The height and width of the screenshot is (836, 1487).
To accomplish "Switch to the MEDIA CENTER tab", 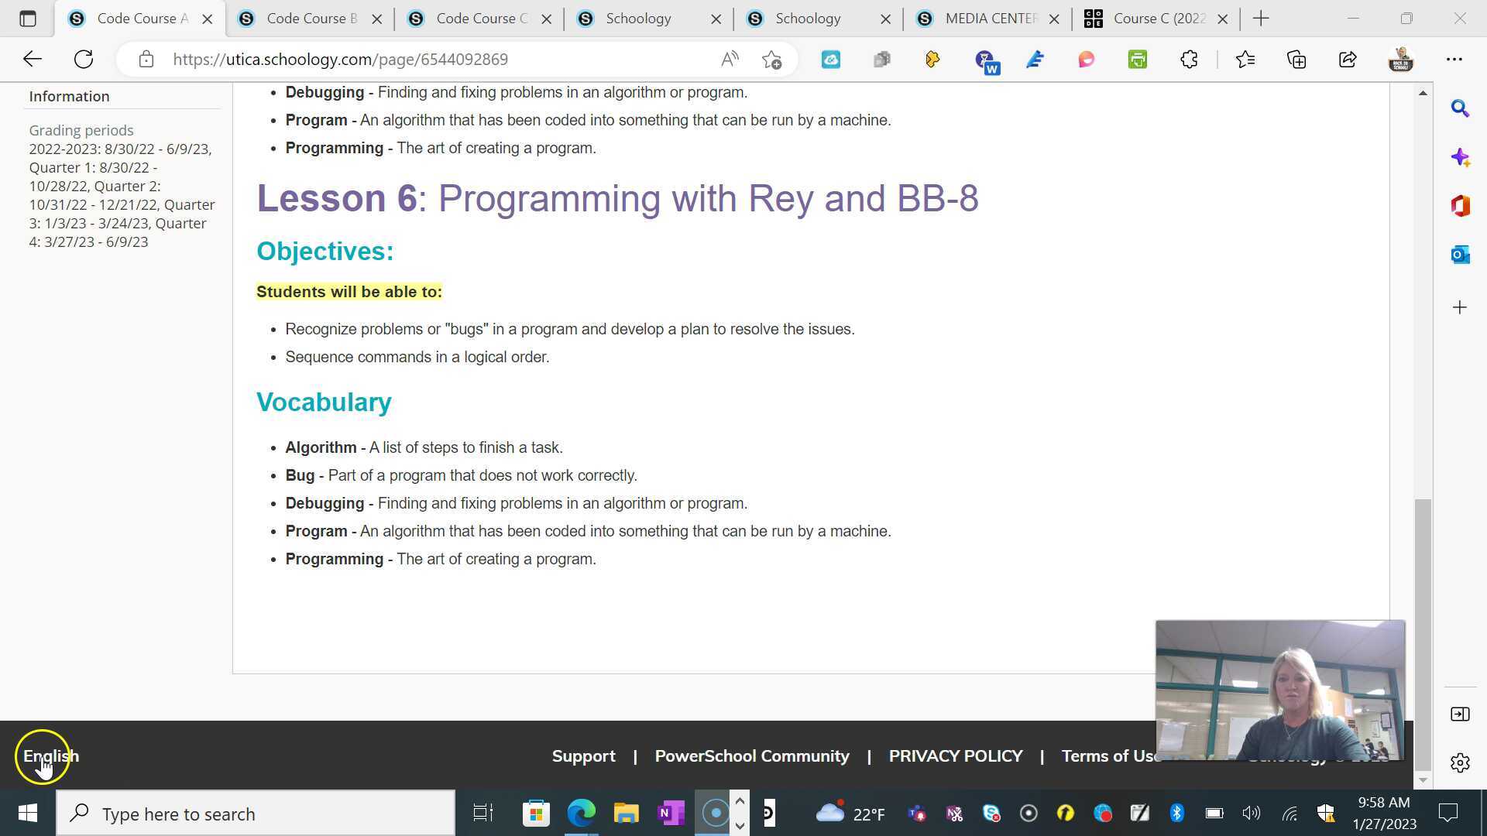I will pyautogui.click(x=990, y=19).
